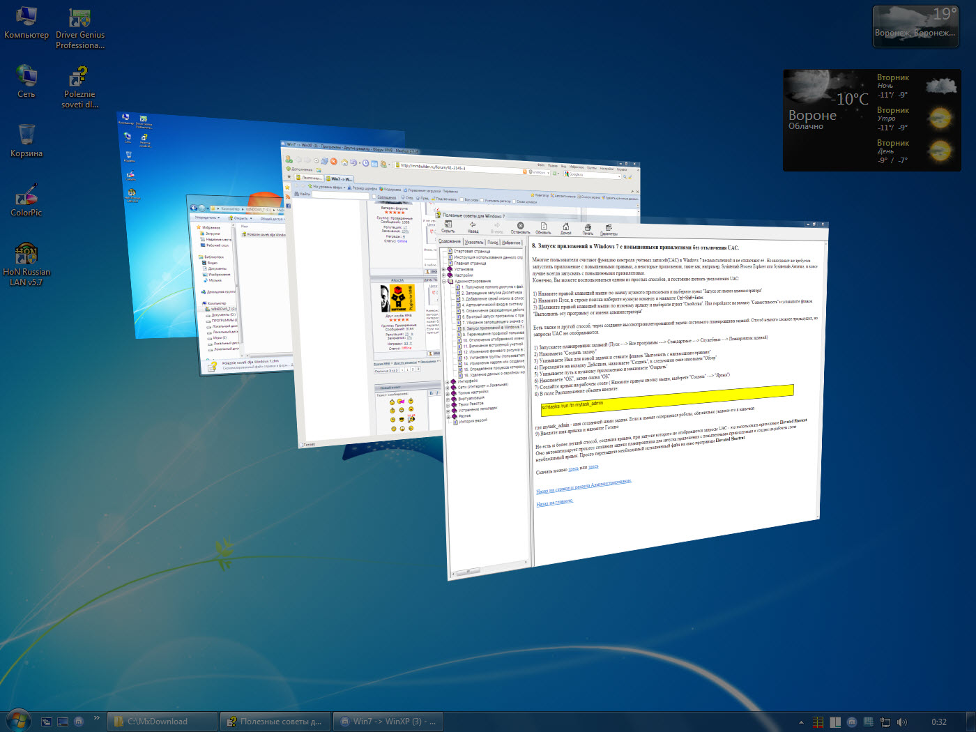Screen dimensions: 976x732
Task: Expand the Установка node in help tree
Action: coord(443,269)
